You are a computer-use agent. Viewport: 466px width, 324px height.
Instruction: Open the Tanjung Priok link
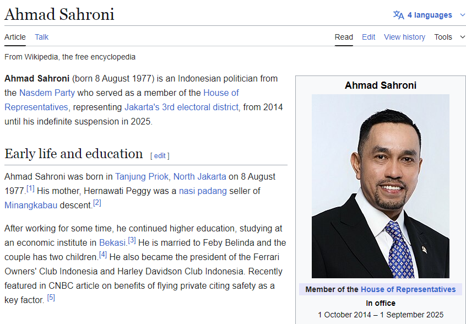[x=142, y=176]
